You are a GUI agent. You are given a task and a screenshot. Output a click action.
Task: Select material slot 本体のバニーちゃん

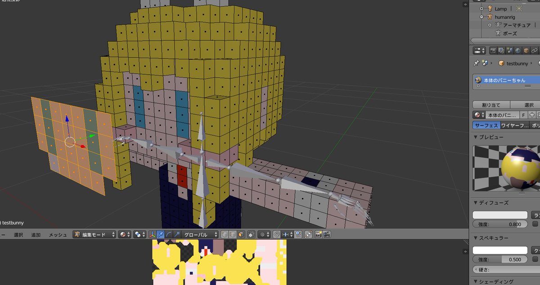click(x=506, y=80)
